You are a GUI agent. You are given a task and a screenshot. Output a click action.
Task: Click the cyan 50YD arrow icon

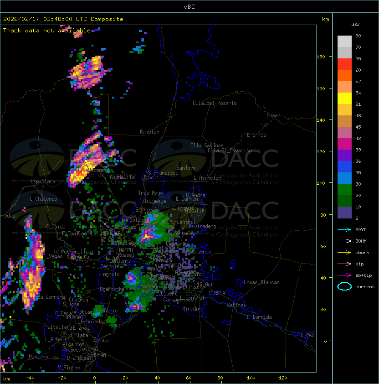344,229
